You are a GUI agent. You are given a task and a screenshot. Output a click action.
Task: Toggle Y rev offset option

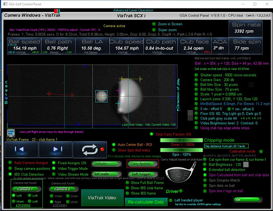click(x=229, y=109)
